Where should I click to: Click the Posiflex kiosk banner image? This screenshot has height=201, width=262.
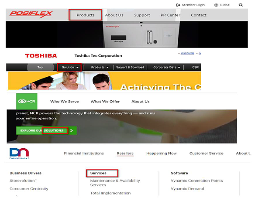click(x=127, y=34)
